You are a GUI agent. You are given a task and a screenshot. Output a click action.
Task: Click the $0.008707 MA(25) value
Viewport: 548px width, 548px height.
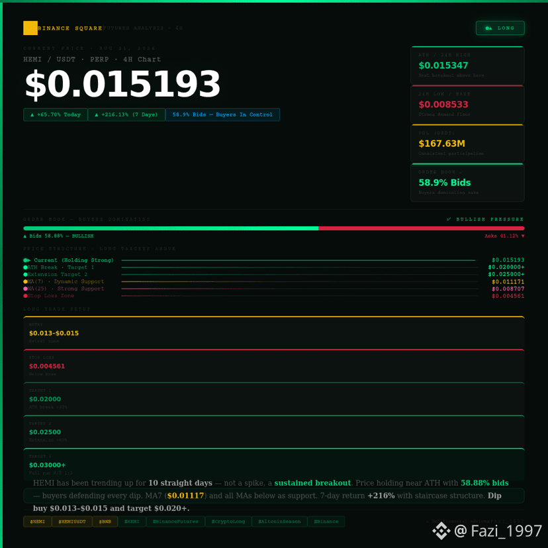pos(508,289)
